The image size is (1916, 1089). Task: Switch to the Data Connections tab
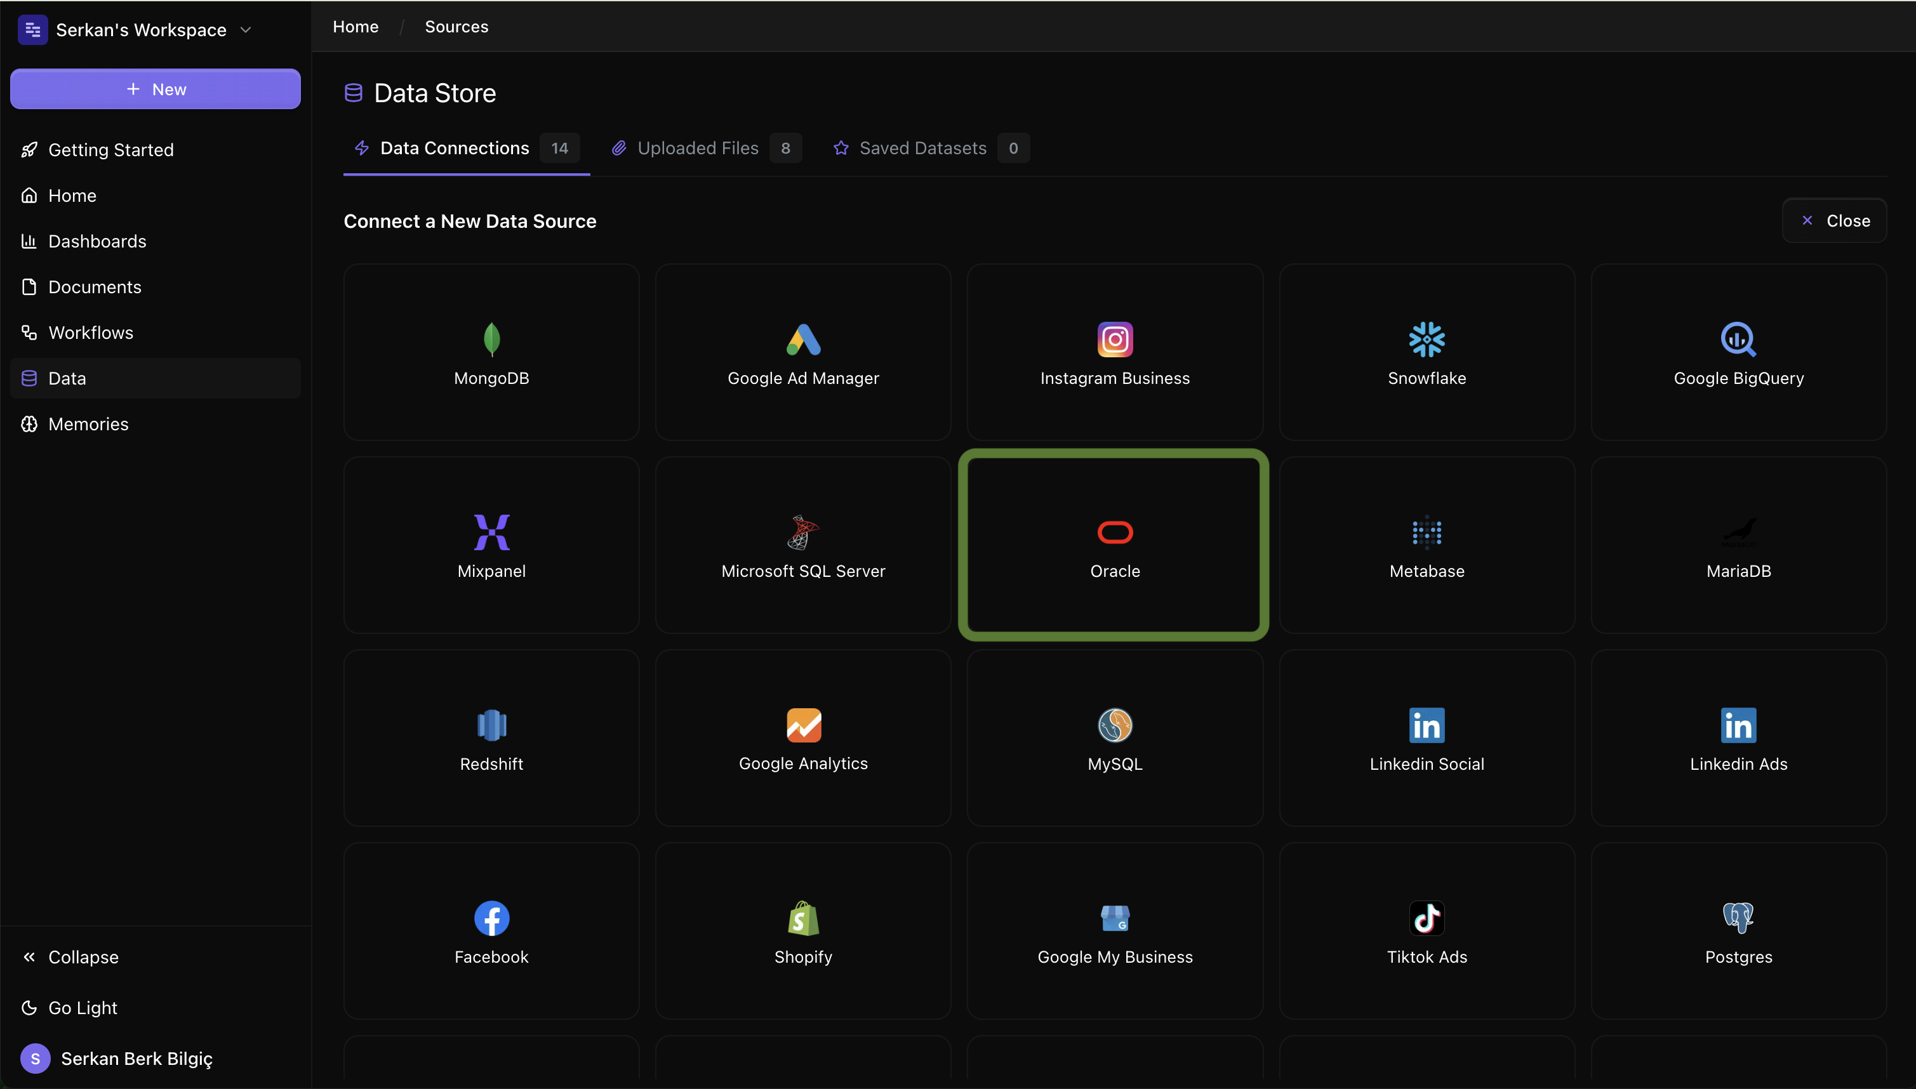click(466, 148)
